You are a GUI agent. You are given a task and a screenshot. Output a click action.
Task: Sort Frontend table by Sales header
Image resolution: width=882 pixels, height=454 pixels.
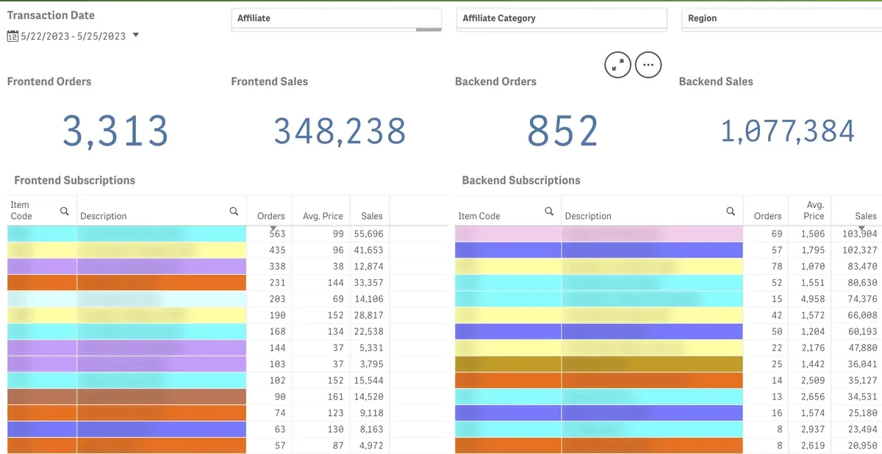(x=372, y=216)
